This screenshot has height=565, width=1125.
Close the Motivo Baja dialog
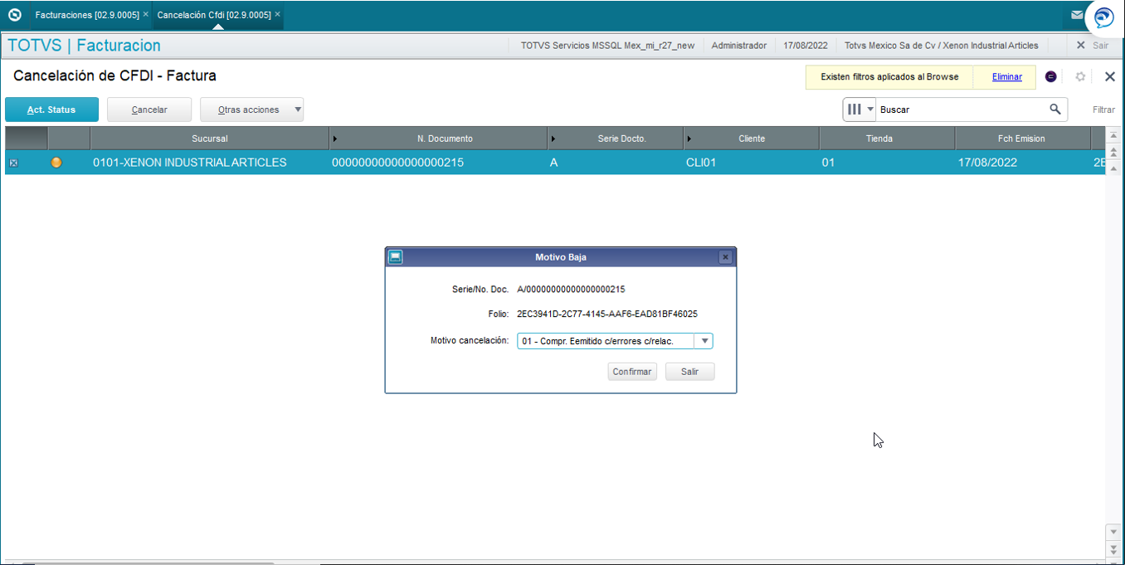[725, 257]
